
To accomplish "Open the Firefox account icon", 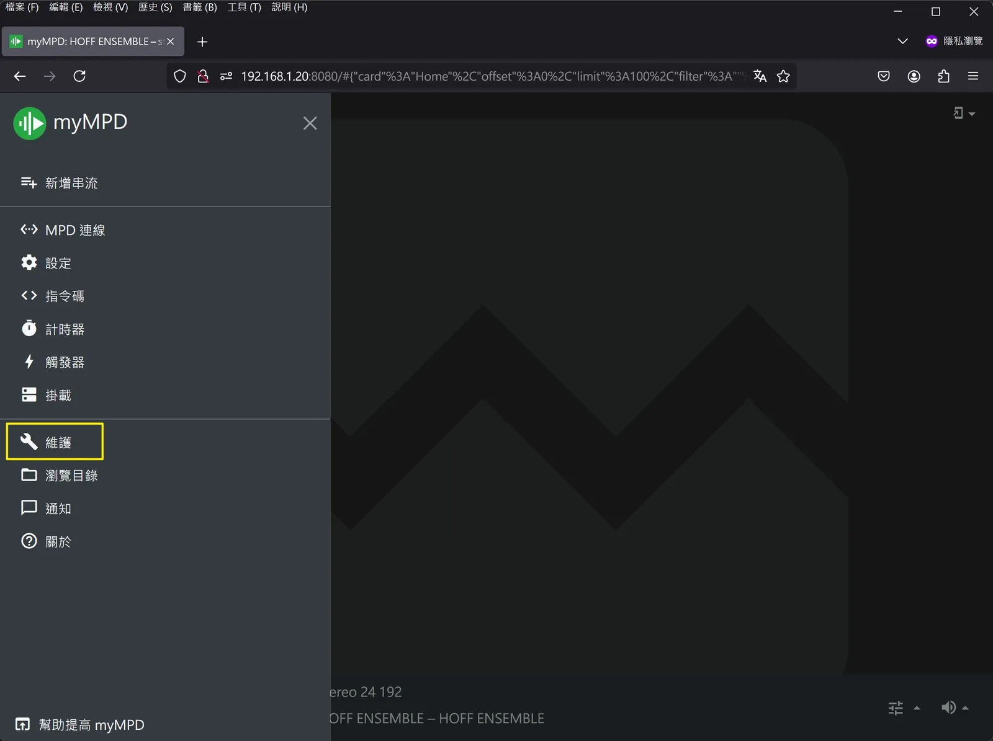I will click(914, 76).
